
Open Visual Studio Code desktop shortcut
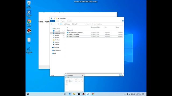(x=29, y=51)
